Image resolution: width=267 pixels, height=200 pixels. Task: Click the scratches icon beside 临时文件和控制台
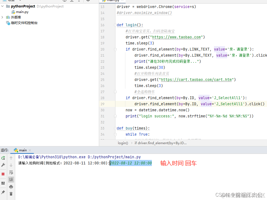coord(8,23)
